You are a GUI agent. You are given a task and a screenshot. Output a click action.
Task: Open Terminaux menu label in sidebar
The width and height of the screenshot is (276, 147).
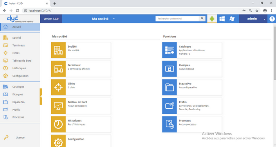coord(18,45)
